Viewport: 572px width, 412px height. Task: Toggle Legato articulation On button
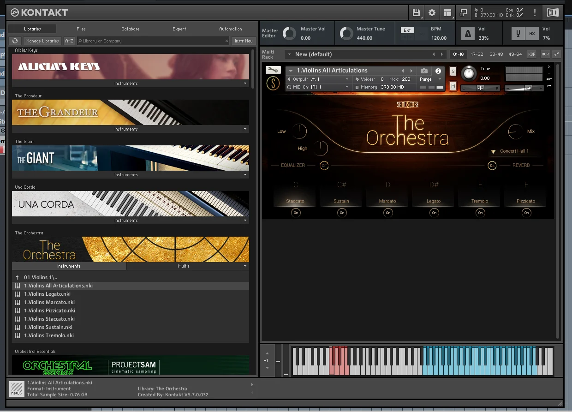434,213
